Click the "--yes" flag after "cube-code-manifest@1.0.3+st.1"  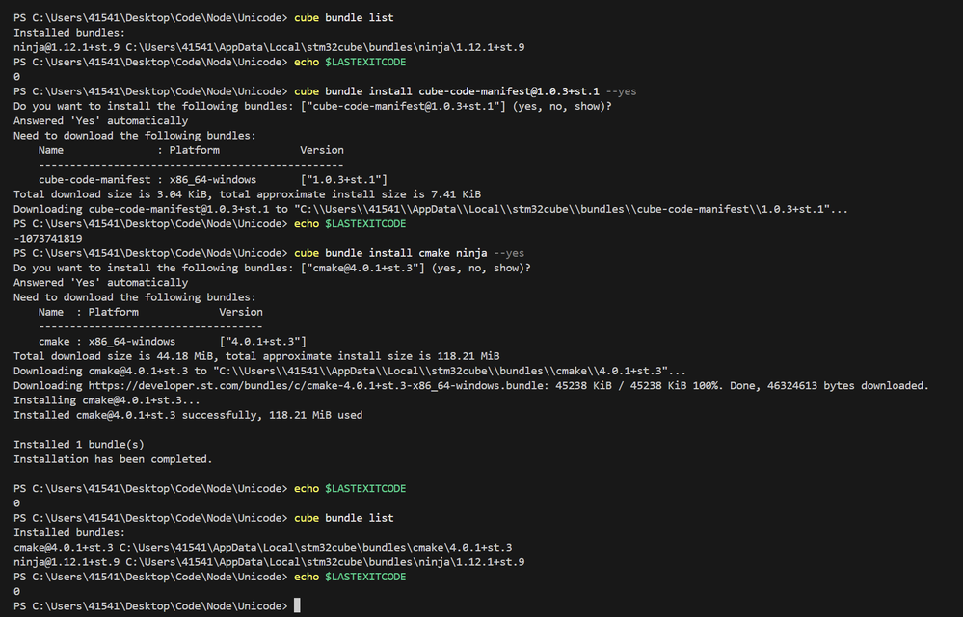coord(622,91)
